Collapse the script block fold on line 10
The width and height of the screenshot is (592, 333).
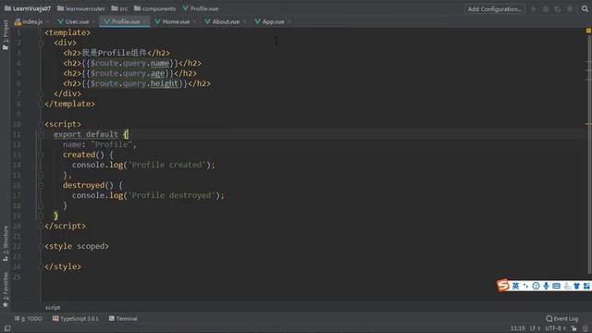point(41,124)
